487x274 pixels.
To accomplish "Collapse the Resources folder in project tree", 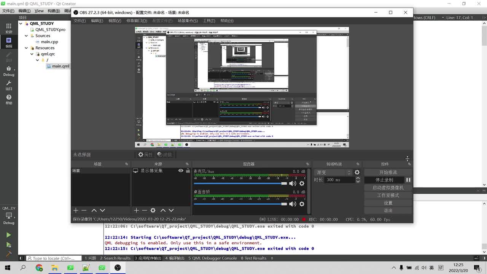I will 26,48.
